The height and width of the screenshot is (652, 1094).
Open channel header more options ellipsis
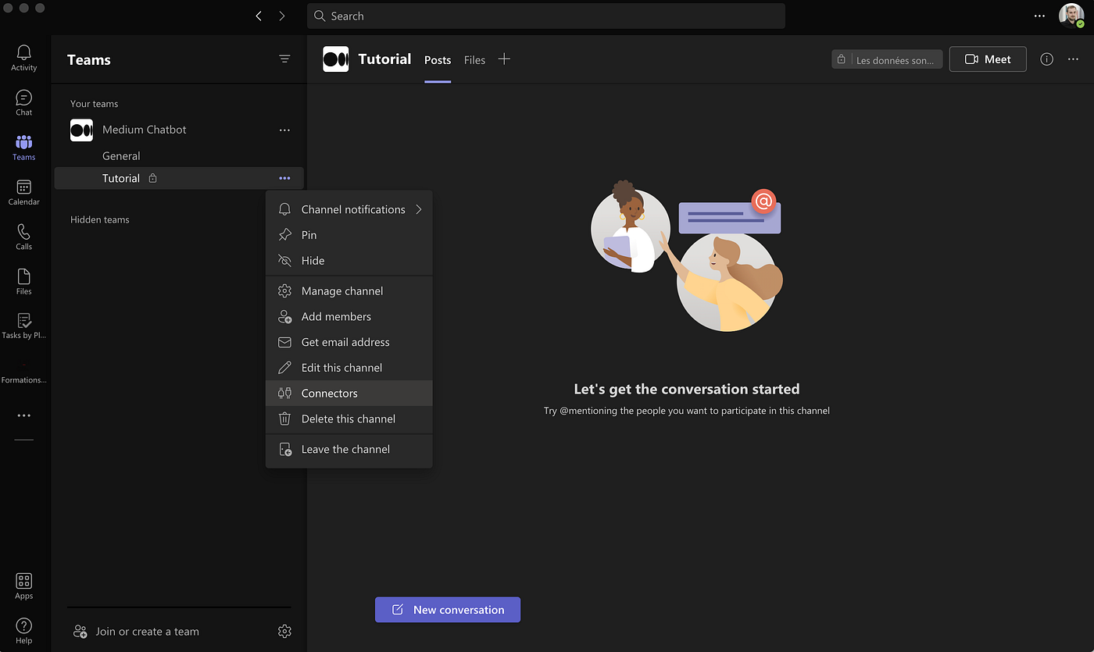pos(1073,59)
